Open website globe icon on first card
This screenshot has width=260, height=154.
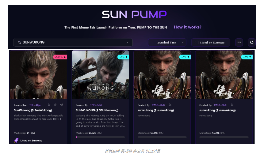[55, 105]
